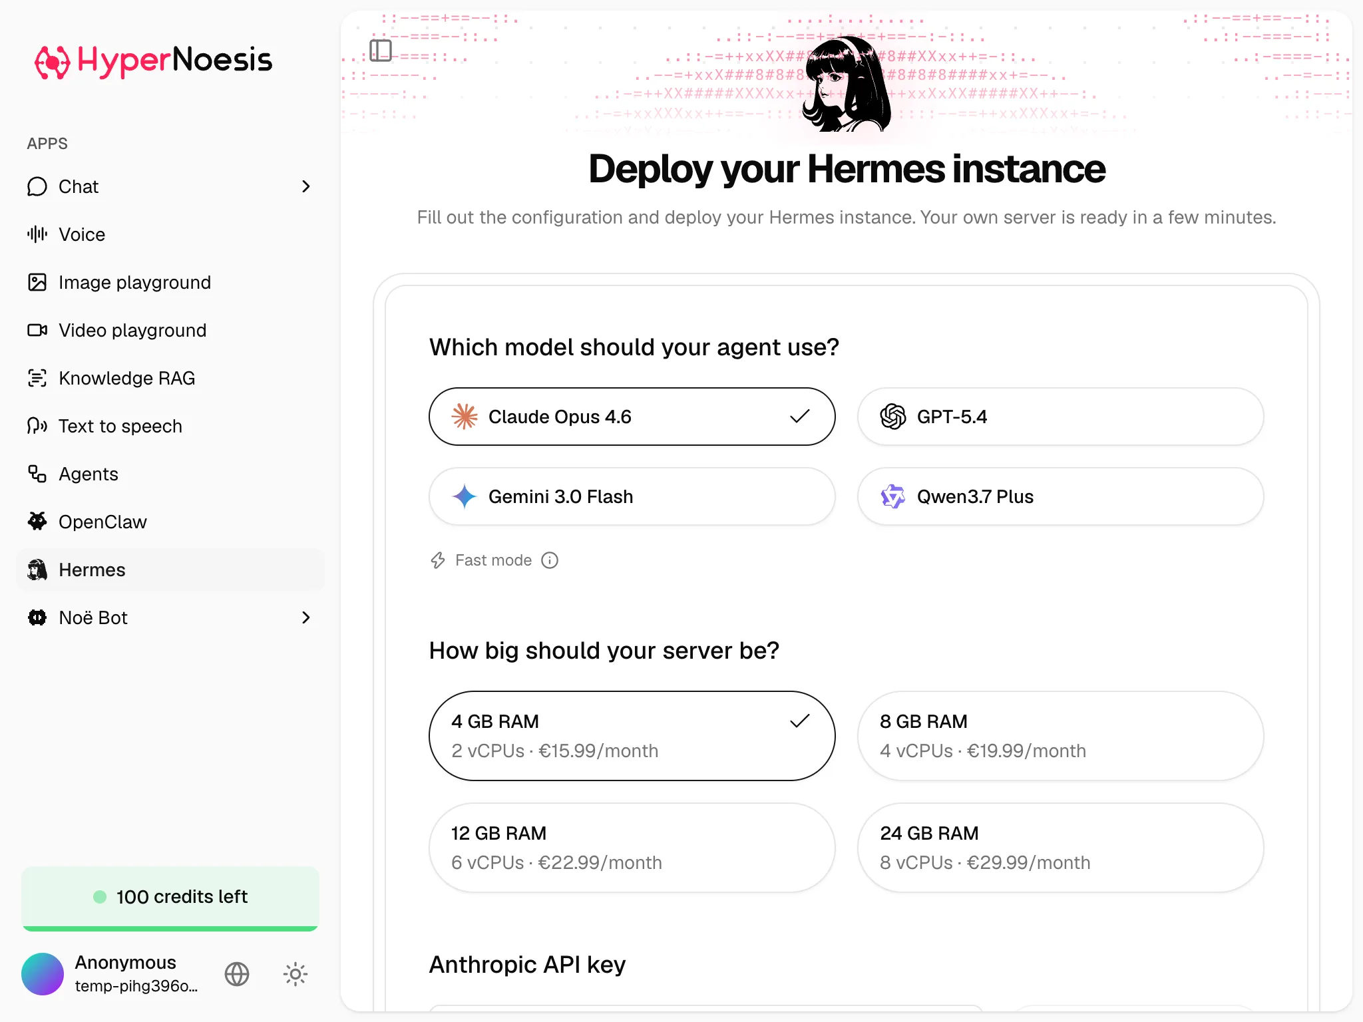Open the Hermes app entry
This screenshot has height=1022, width=1363.
pyautogui.click(x=170, y=570)
